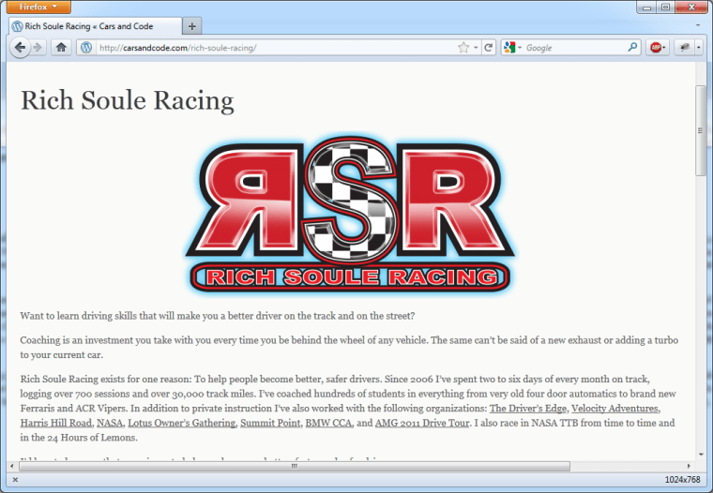Screen dimensions: 713x493
Task: Click the vertical scrollbar down arrow
Action: pyautogui.click(x=700, y=454)
